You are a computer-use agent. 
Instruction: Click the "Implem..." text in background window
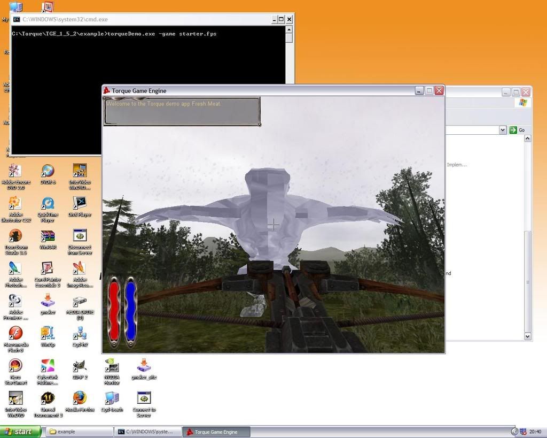(457, 165)
